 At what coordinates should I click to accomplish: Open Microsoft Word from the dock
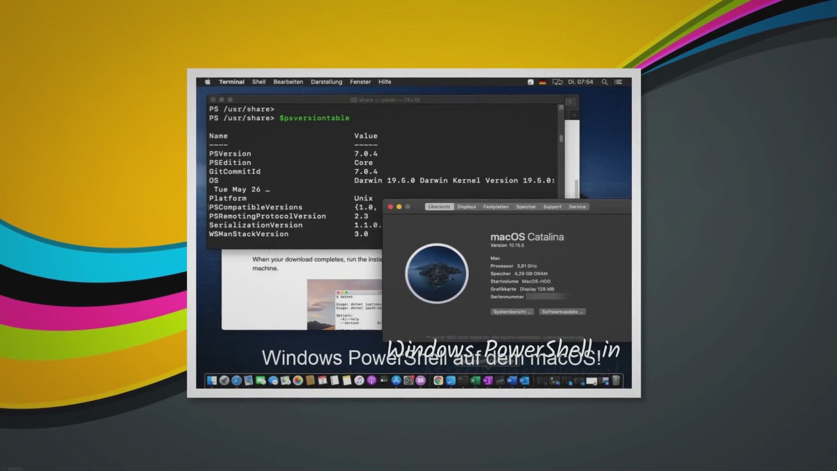[512, 381]
